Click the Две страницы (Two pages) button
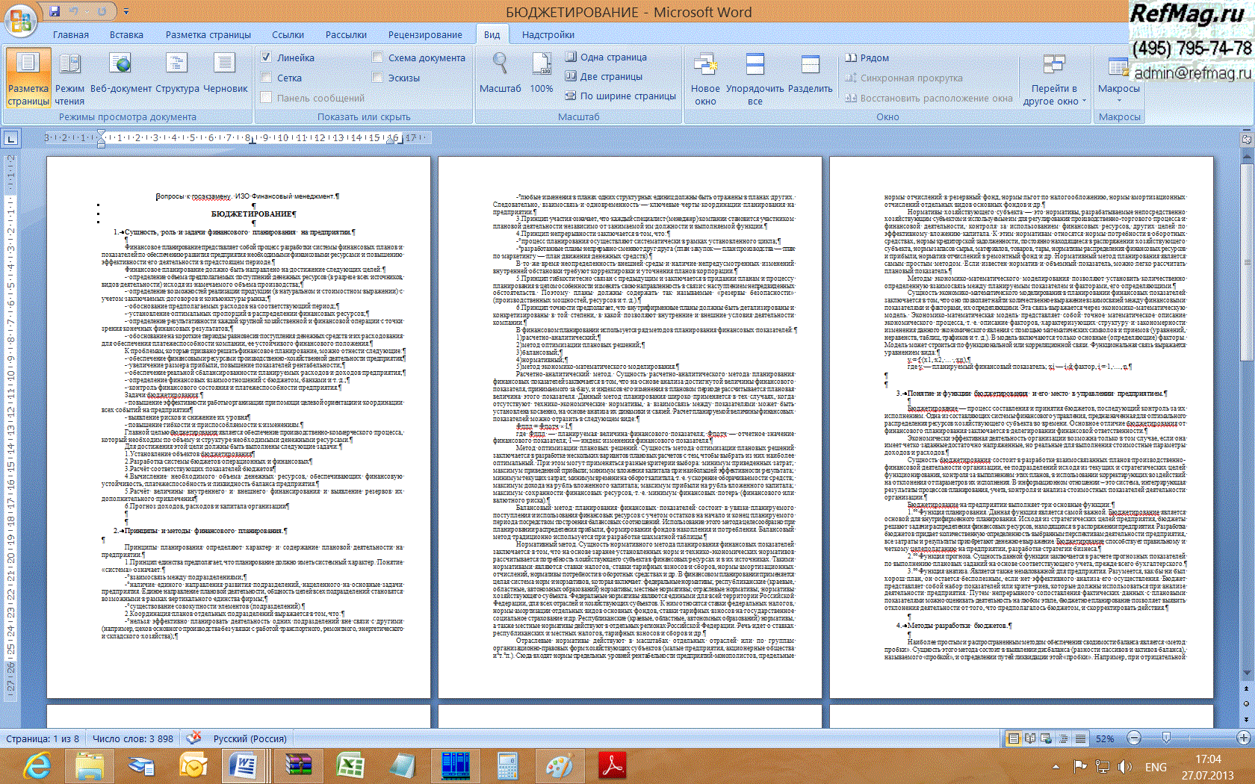The height and width of the screenshot is (784, 1255). 604,76
